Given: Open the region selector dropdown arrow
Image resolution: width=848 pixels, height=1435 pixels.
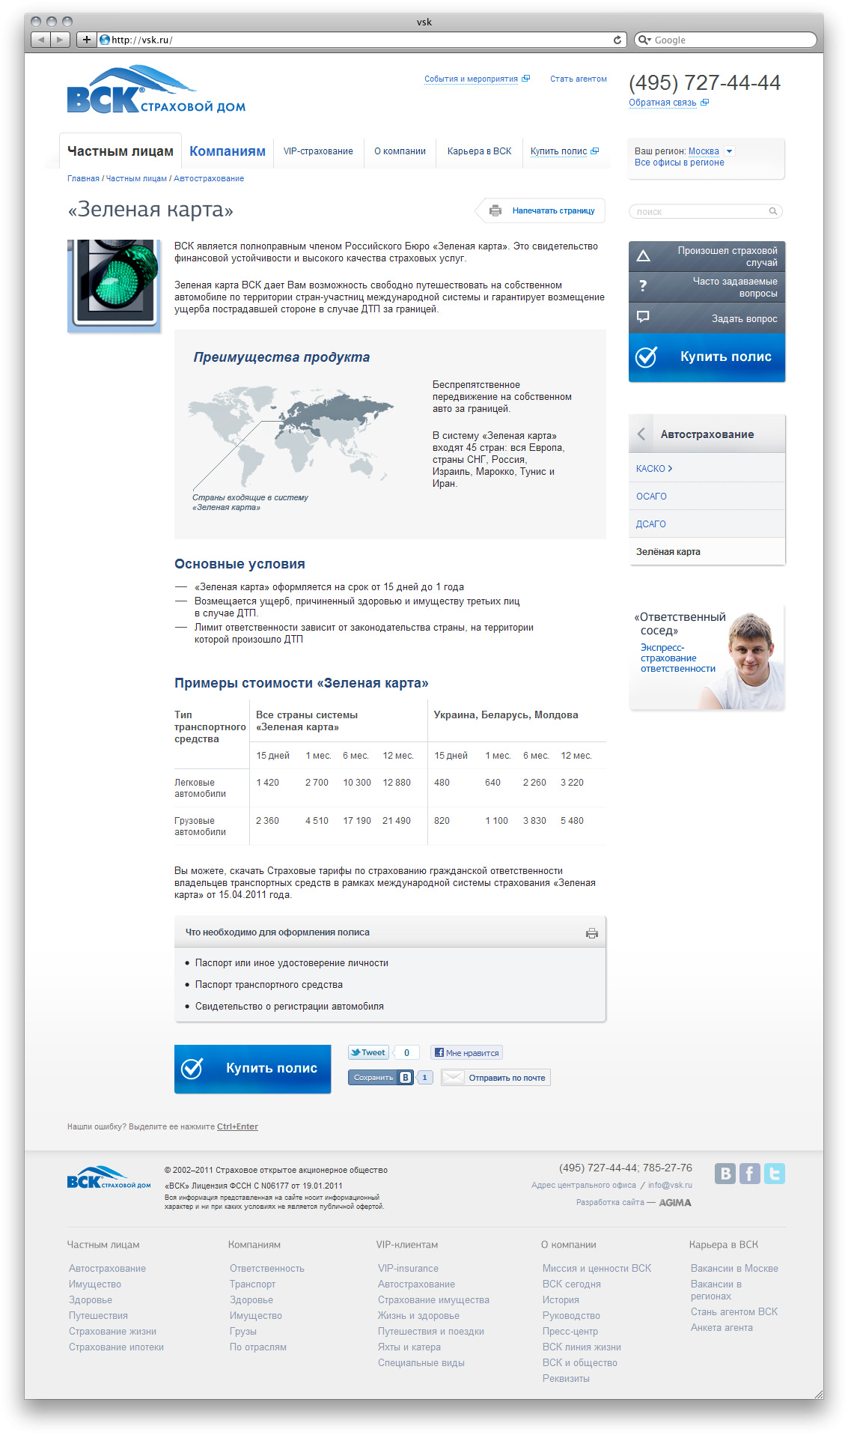Looking at the screenshot, I should point(730,151).
